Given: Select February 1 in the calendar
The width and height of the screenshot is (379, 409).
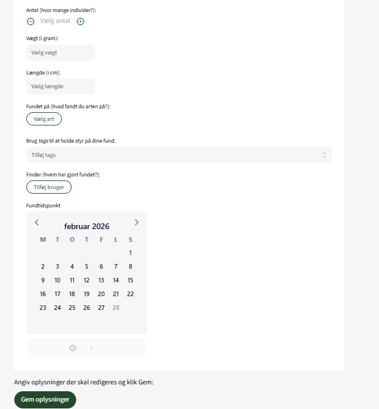Looking at the screenshot, I should click(x=131, y=253).
